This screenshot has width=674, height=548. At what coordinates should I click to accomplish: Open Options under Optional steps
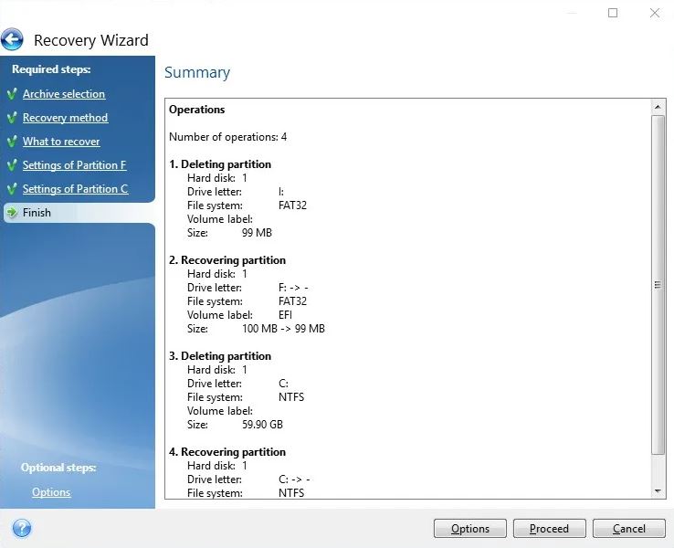[51, 492]
